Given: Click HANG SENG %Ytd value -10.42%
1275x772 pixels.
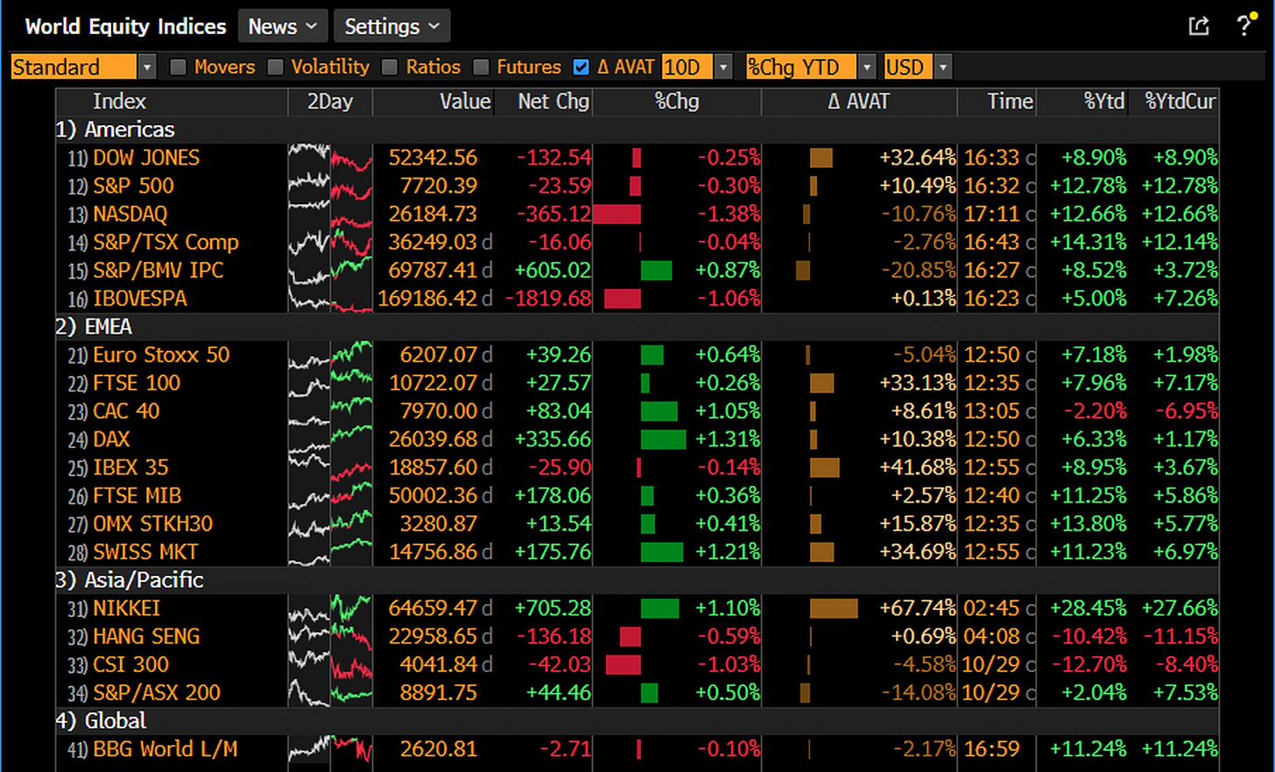Looking at the screenshot, I should click(1088, 635).
